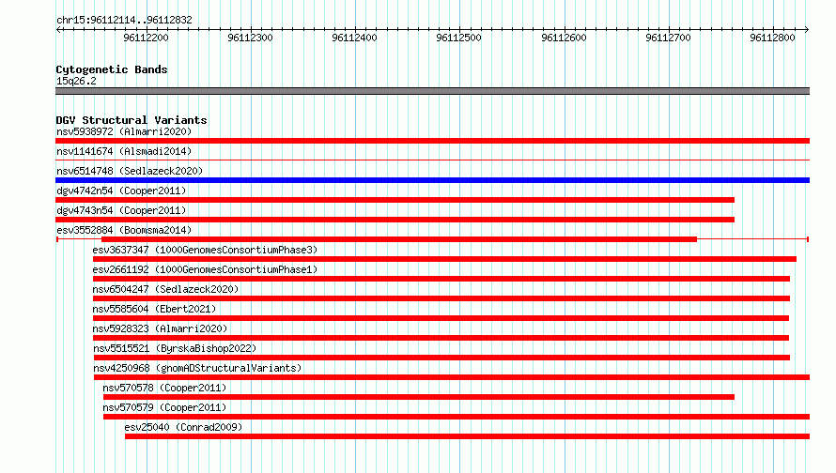Select the nsv570578 red bar
This screenshot has width=836, height=473.
(419, 397)
